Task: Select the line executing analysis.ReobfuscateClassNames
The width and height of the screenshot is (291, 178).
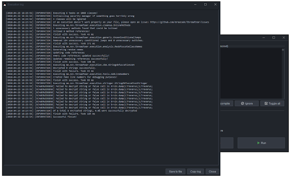Action: point(74,46)
